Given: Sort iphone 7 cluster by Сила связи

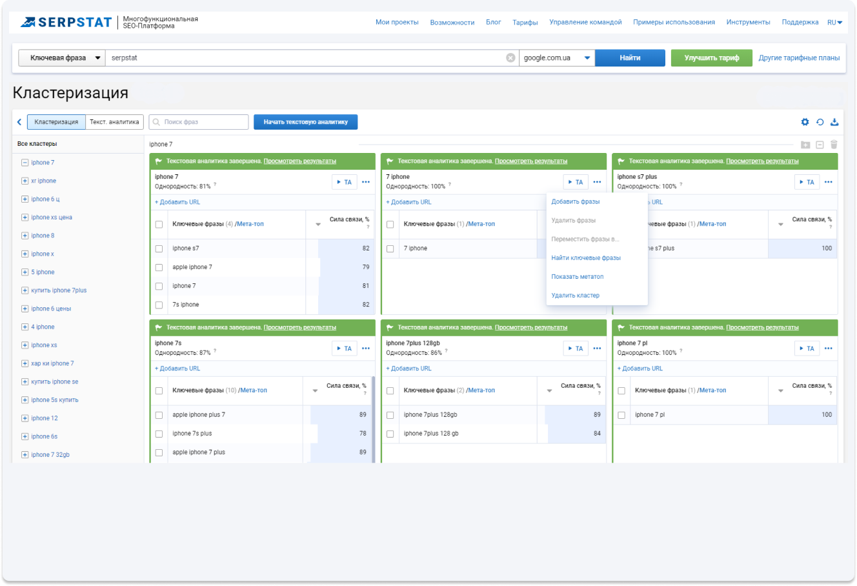Looking at the screenshot, I should point(318,225).
